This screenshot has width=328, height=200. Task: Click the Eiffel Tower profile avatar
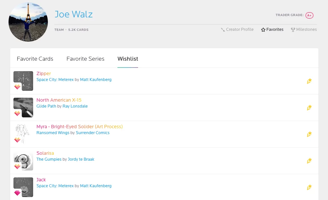click(28, 22)
